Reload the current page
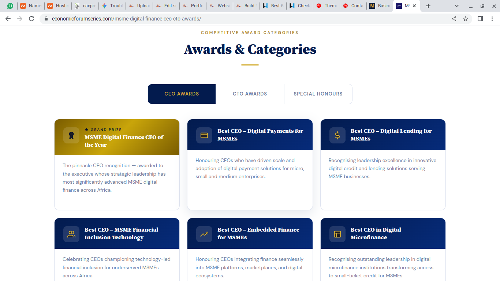 pyautogui.click(x=31, y=19)
